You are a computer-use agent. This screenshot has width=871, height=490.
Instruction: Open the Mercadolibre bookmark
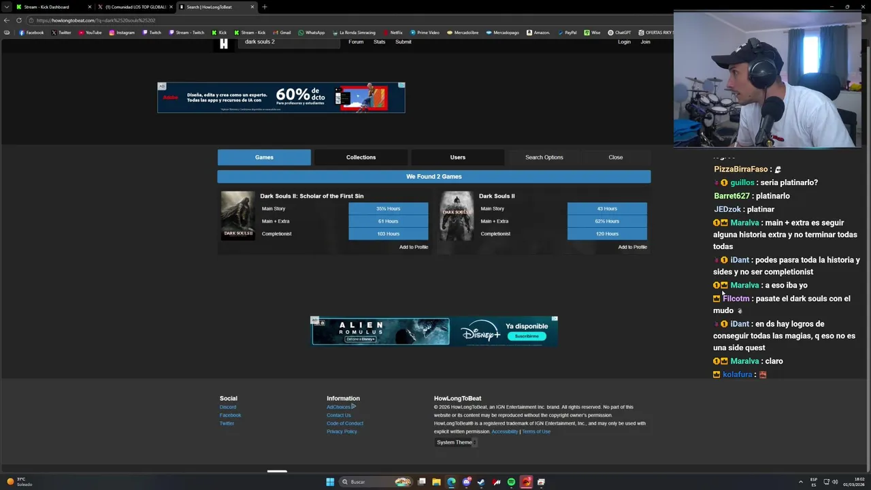click(462, 33)
